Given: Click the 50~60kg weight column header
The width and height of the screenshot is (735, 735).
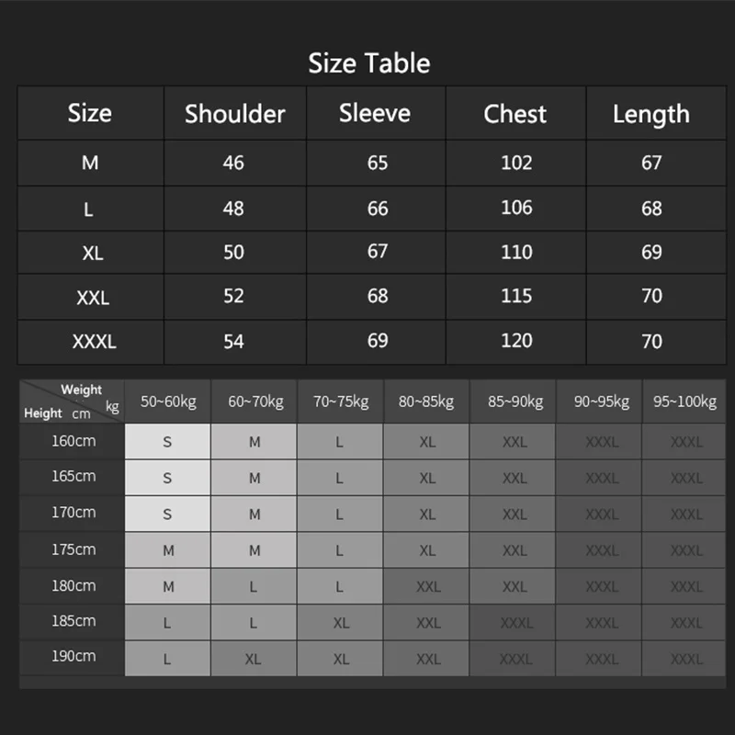Looking at the screenshot, I should pos(168,401).
